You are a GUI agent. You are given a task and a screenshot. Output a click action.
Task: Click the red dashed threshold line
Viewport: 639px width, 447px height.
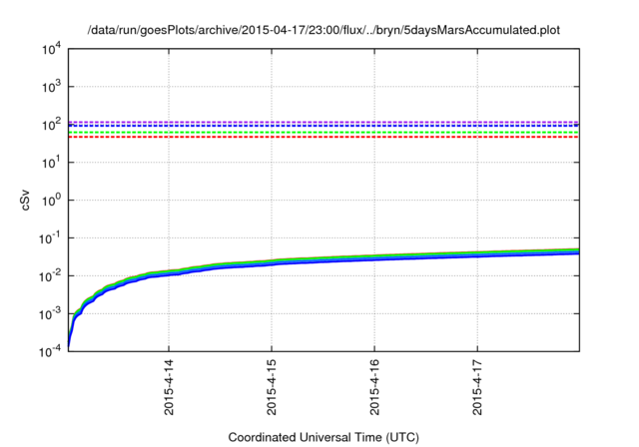[x=323, y=138]
